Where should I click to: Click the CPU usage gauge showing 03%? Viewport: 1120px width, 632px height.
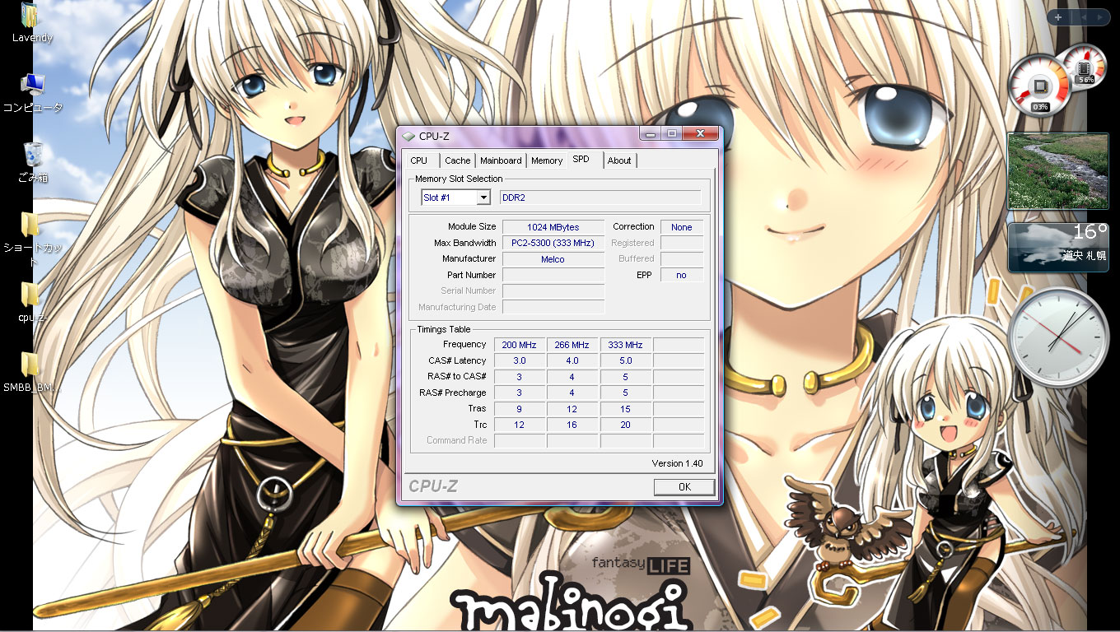(1039, 86)
